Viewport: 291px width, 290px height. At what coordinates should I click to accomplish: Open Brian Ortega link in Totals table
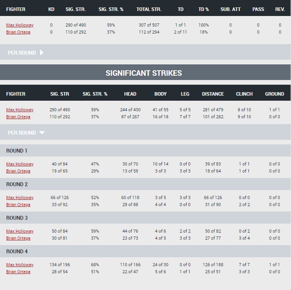tap(18, 32)
